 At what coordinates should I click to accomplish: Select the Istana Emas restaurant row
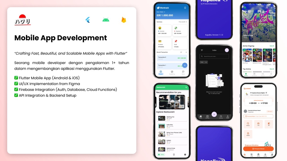pyautogui.click(x=172, y=149)
